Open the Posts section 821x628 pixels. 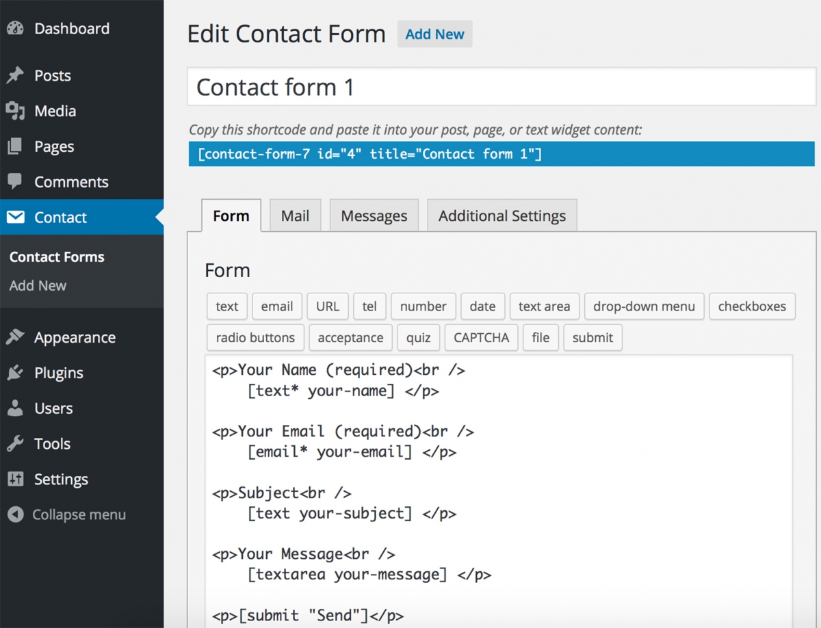click(52, 75)
